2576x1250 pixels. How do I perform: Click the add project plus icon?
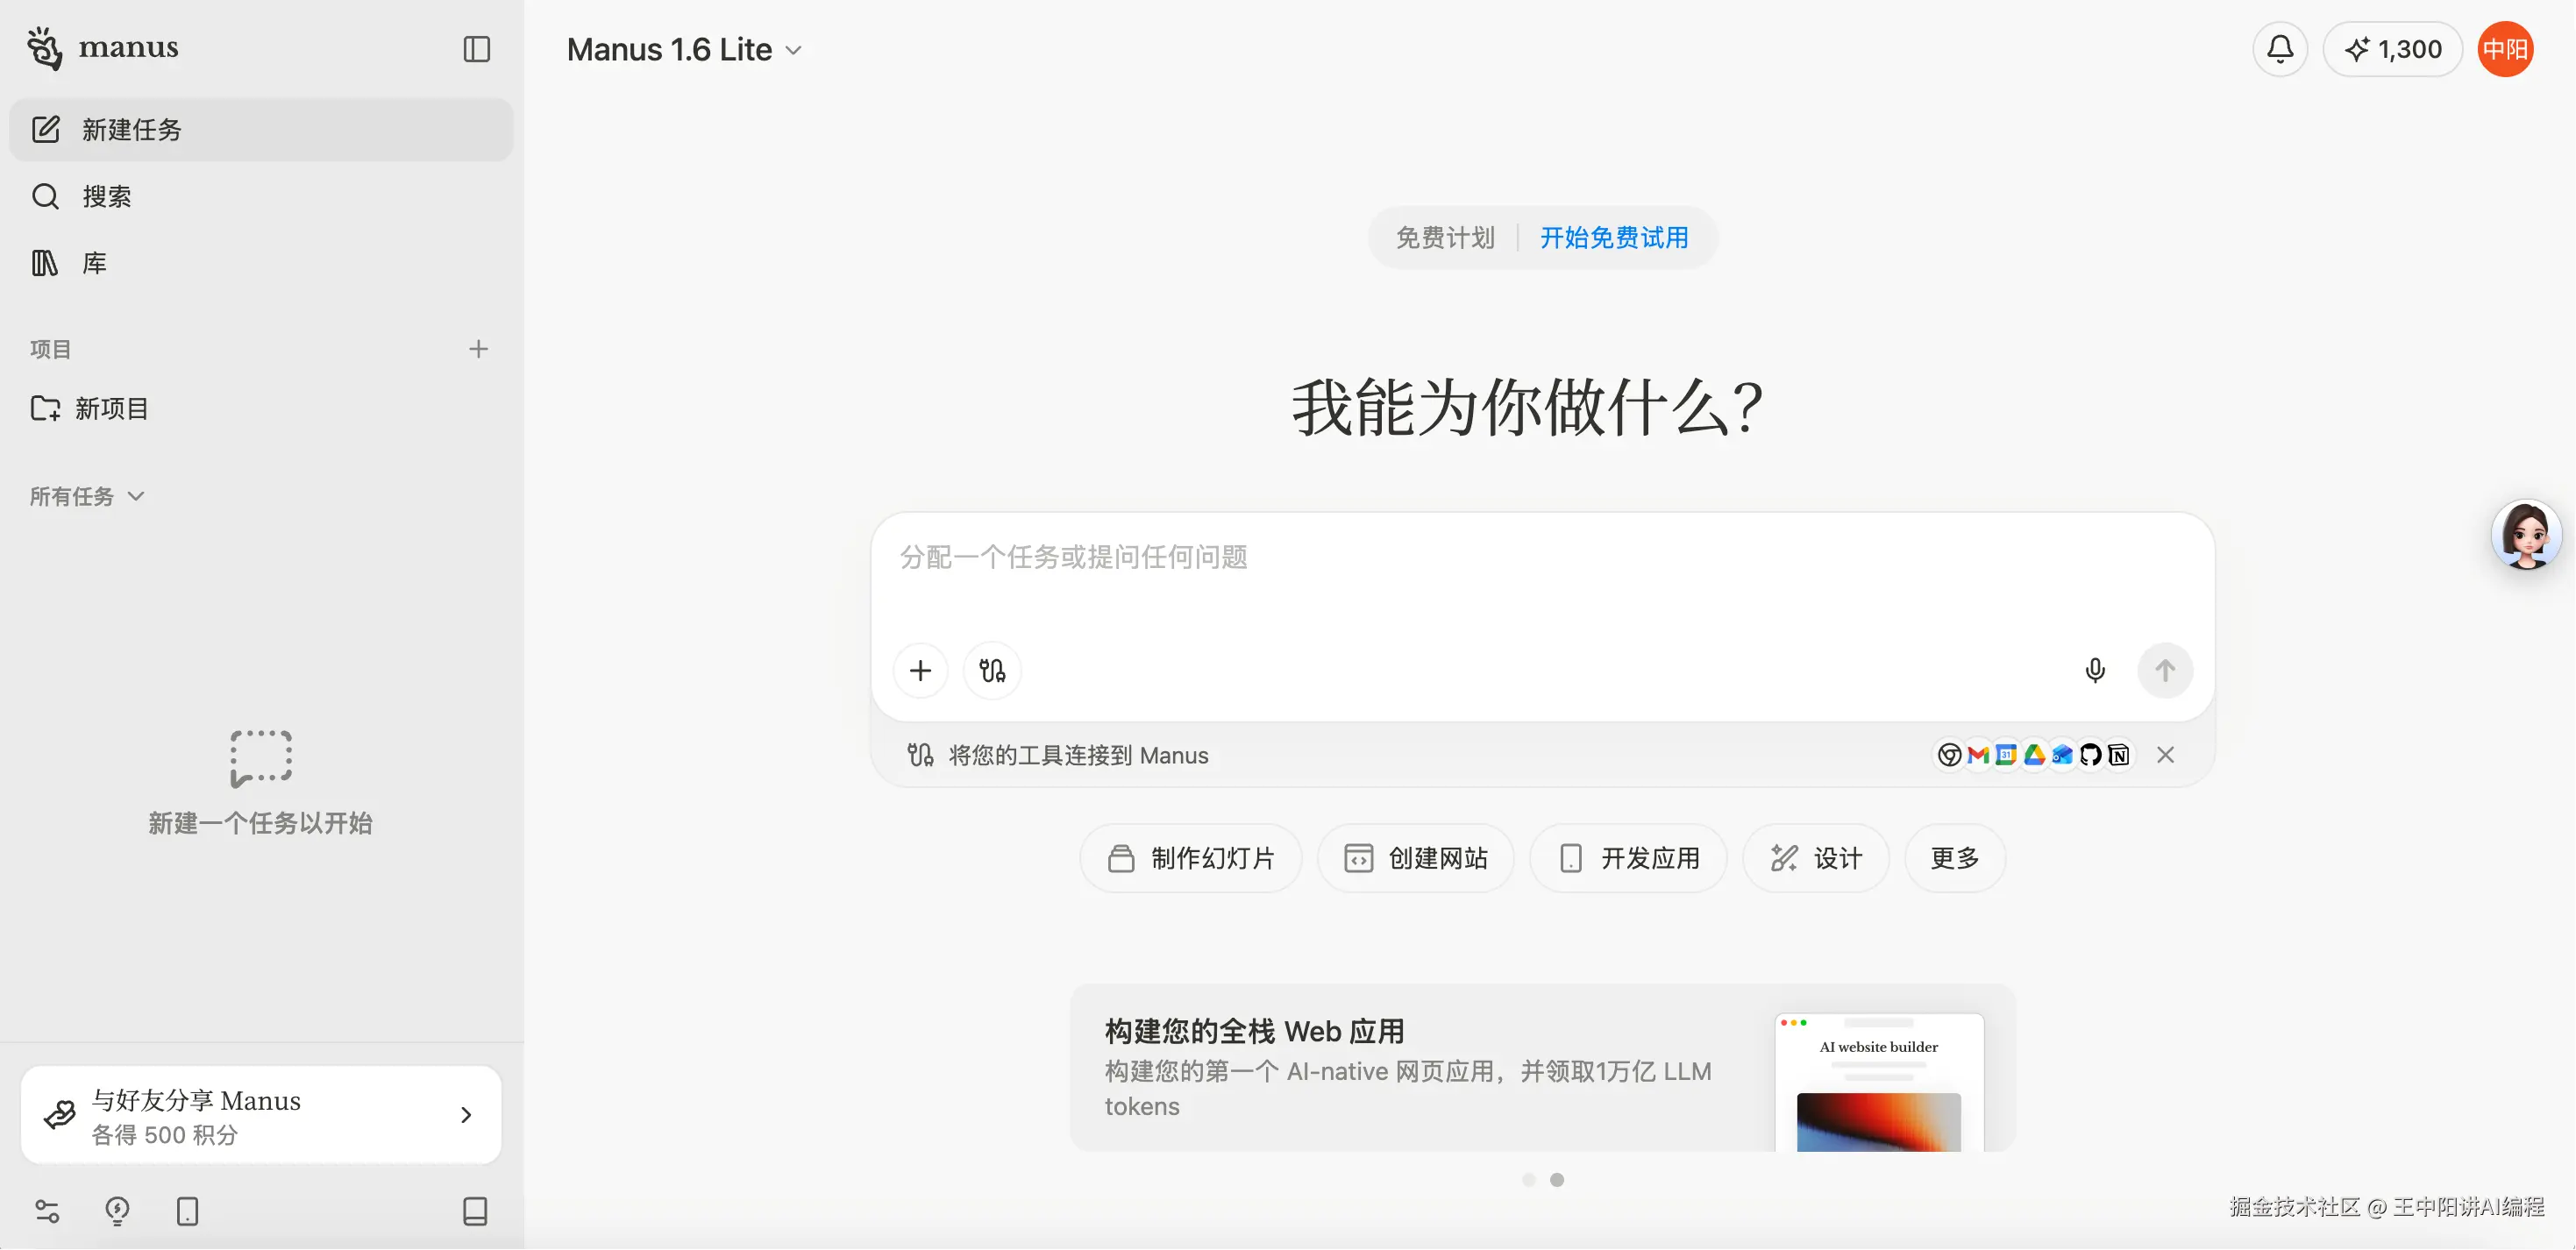[478, 349]
